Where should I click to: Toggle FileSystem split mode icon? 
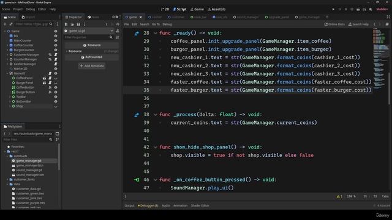pyautogui.click(x=57, y=134)
